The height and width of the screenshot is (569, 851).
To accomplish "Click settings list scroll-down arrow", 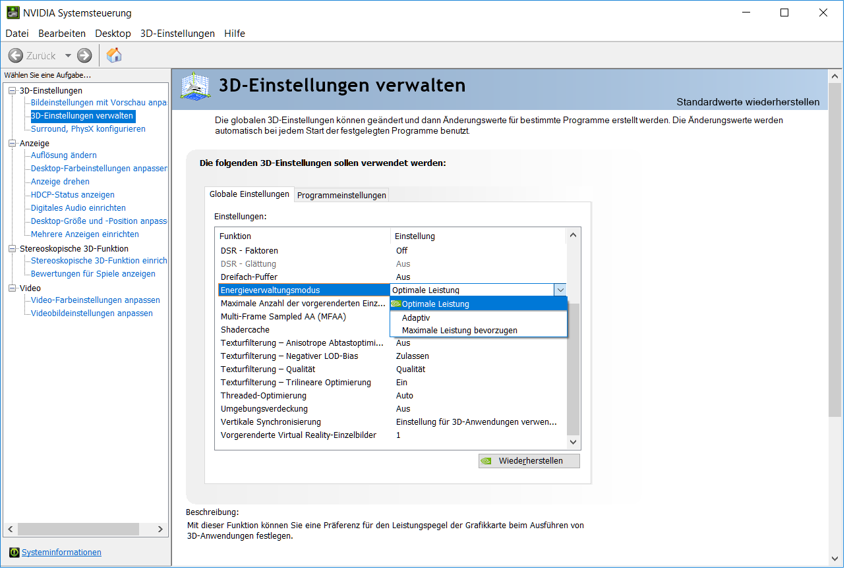I will [x=573, y=443].
